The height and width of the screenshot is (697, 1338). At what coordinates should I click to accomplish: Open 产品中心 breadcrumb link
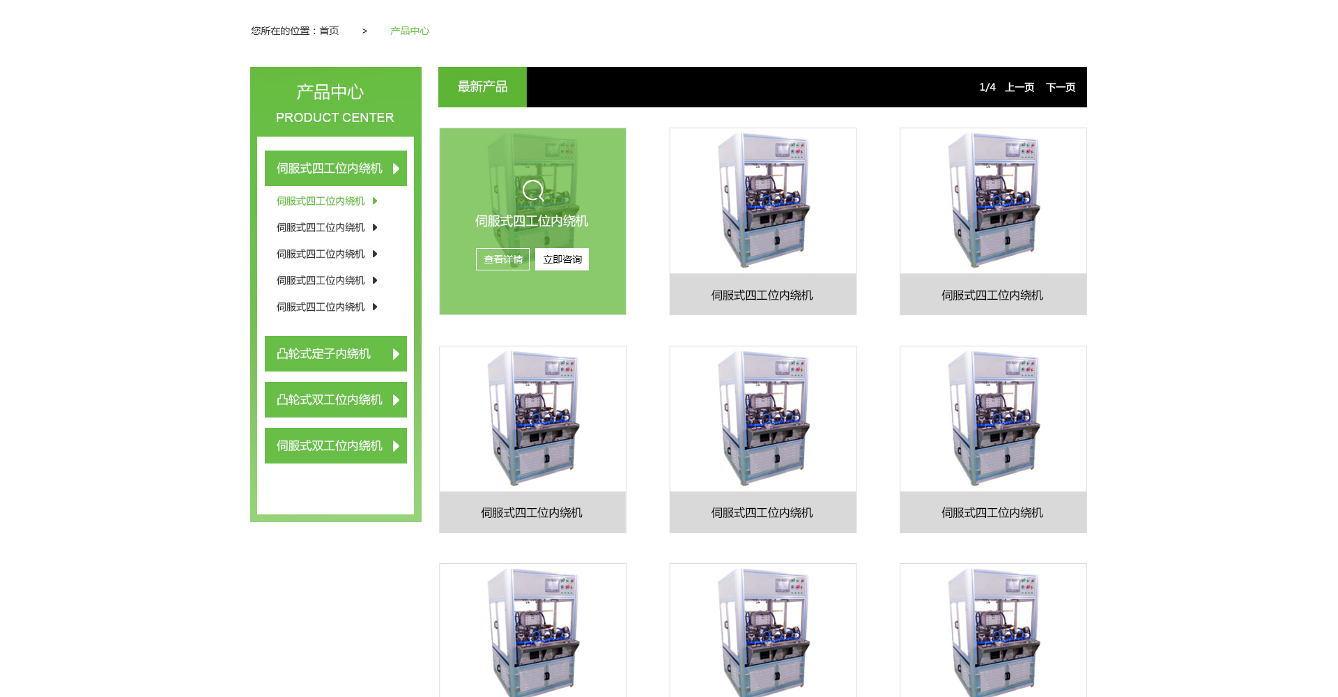410,31
